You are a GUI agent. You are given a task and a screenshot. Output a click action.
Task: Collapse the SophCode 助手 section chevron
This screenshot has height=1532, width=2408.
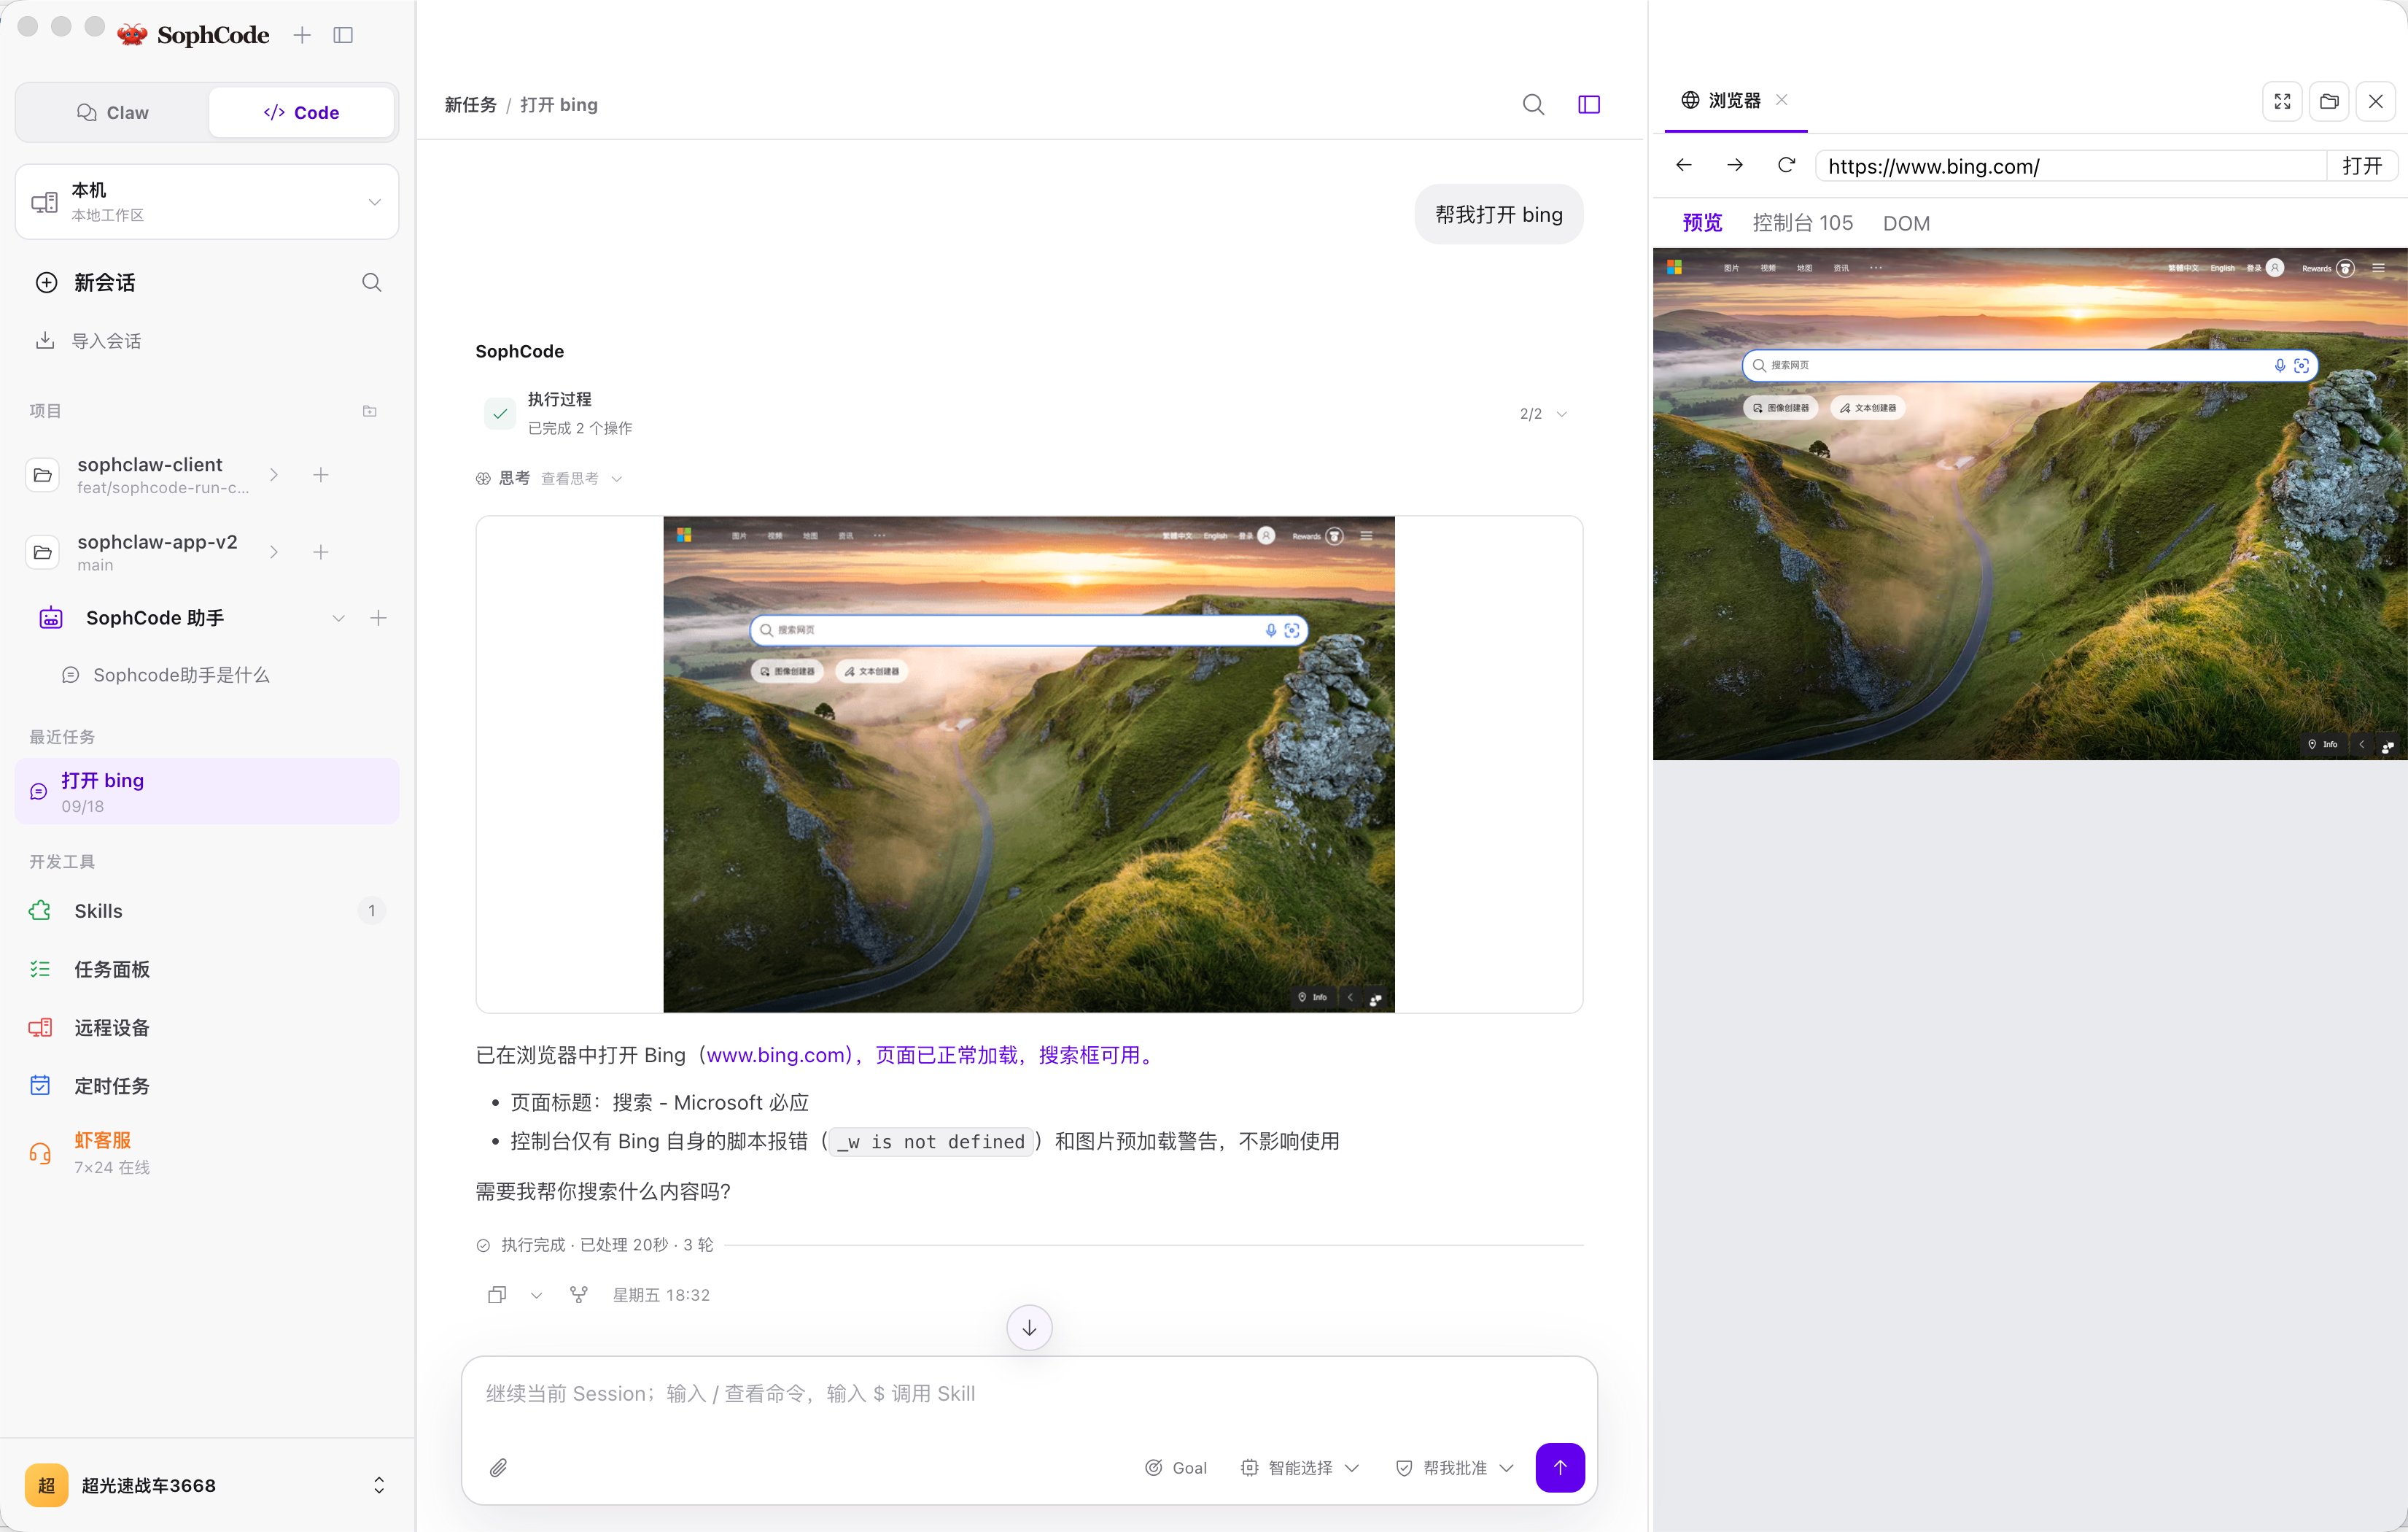(x=338, y=619)
